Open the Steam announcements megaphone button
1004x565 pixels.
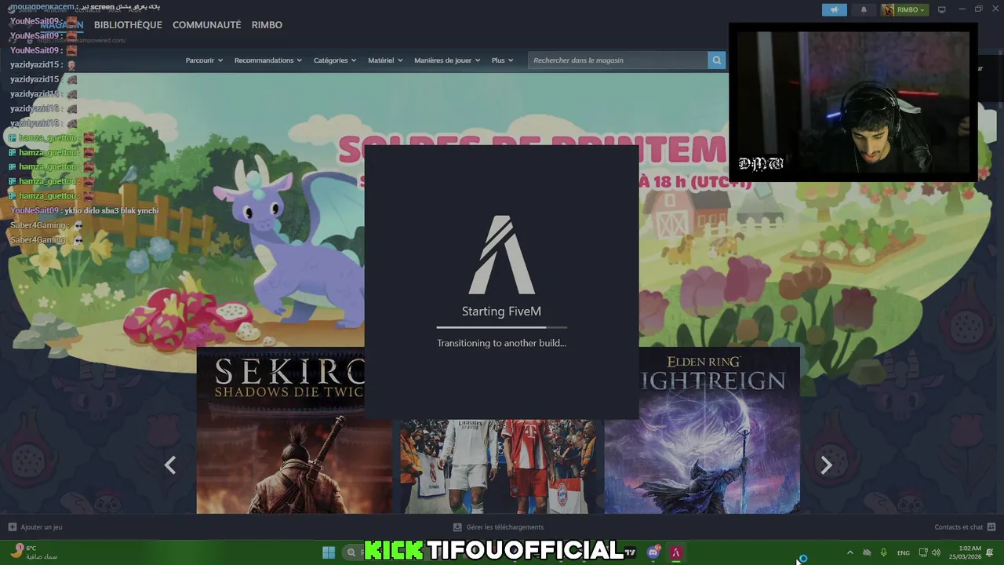coord(835,9)
